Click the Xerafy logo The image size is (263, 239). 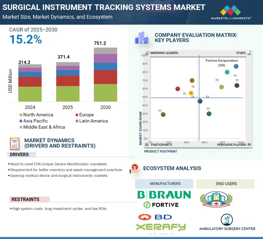point(161,227)
